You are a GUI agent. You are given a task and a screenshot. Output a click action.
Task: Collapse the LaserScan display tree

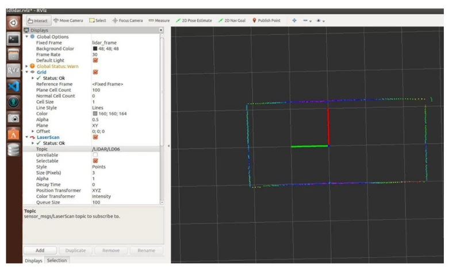point(27,137)
